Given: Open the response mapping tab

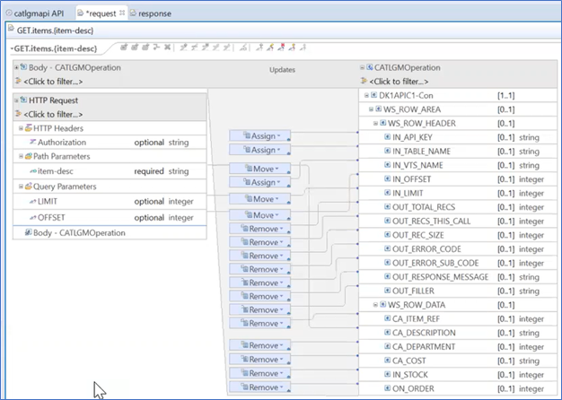Looking at the screenshot, I should [x=151, y=13].
